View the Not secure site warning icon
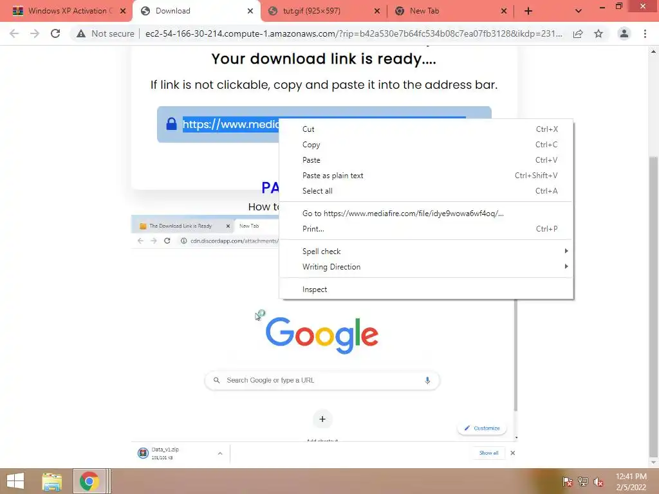 [x=81, y=33]
